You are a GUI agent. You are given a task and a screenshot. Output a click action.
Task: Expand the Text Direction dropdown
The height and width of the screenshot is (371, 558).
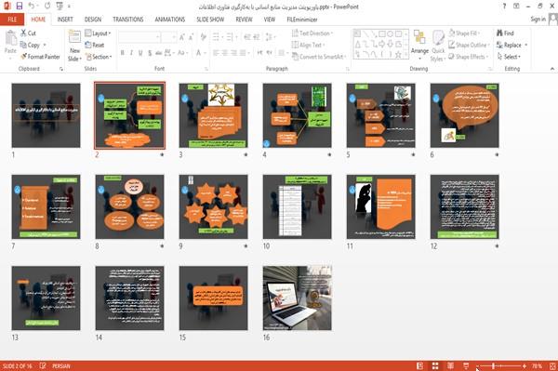312,33
